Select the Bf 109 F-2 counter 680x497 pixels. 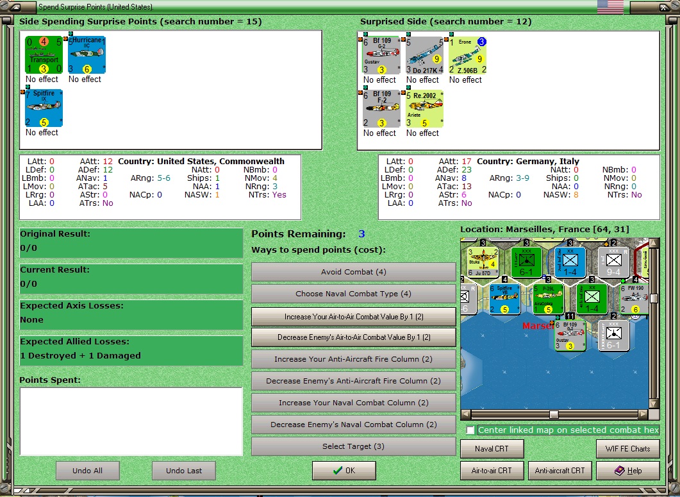click(x=381, y=108)
